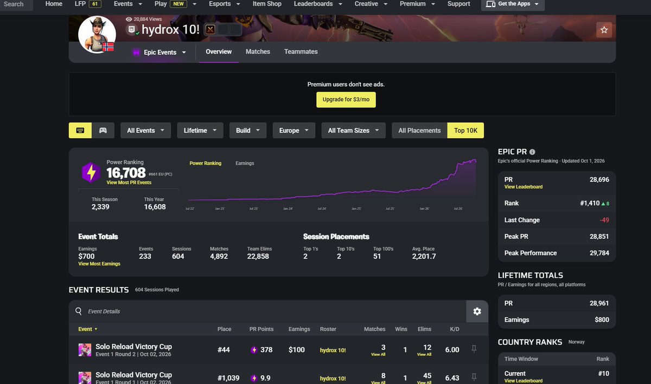Screen dimensions: 651x384
Task: Click the Round 2 event thumbnail icon
Action: point(85,350)
